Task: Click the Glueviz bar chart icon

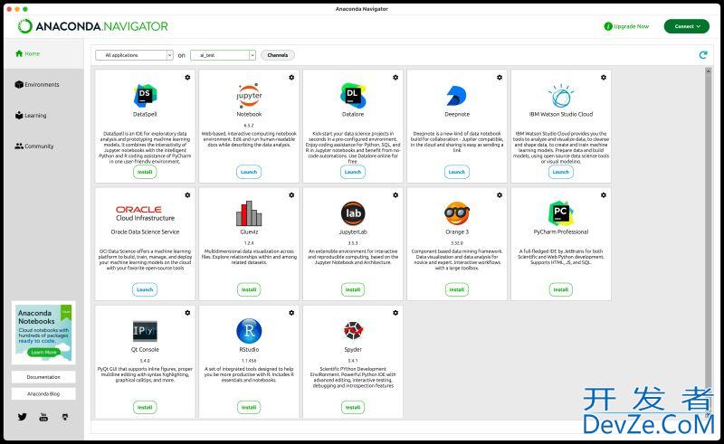Action: point(249,213)
